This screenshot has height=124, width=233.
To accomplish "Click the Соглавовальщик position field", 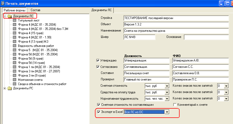I will [x=147, y=67].
